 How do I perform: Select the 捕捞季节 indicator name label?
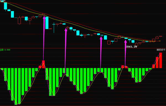pyautogui.click(x=161, y=50)
